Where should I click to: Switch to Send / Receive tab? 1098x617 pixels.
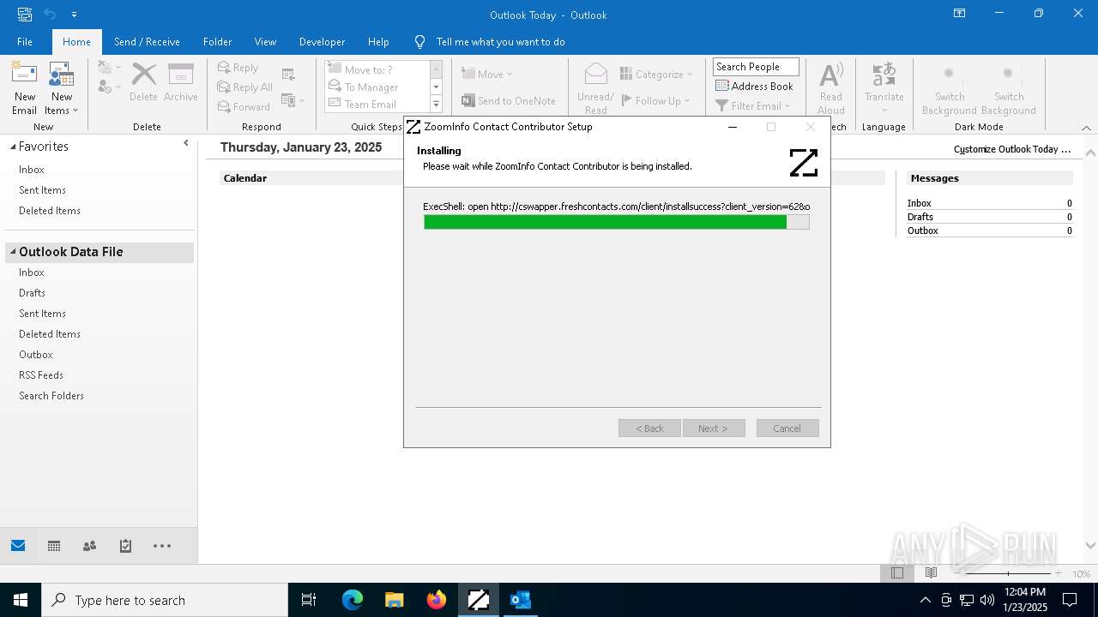[147, 41]
